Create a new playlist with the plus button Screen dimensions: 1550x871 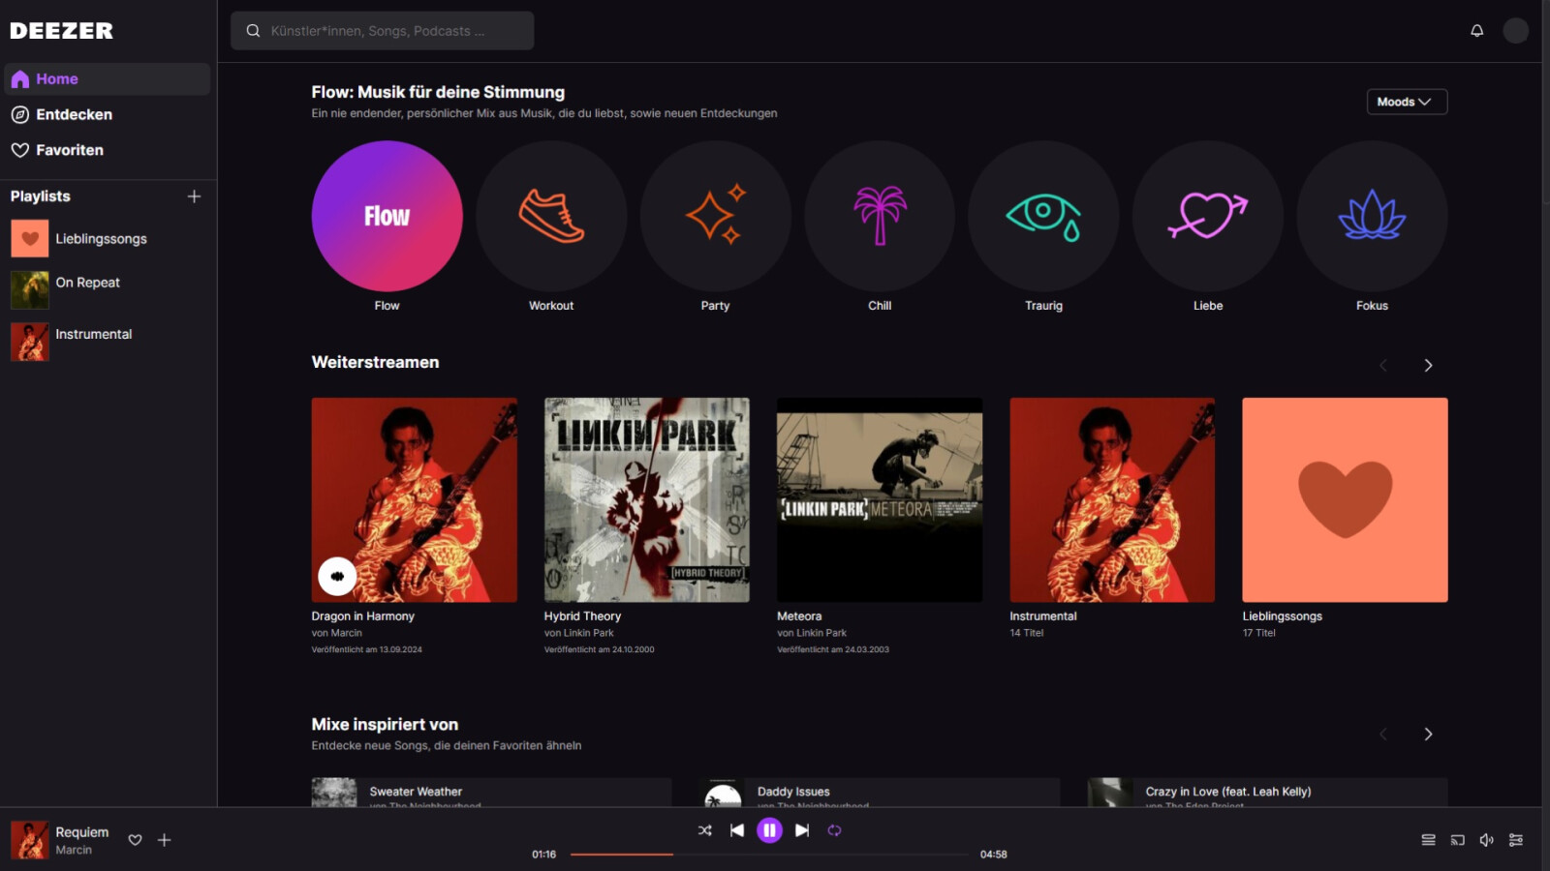pos(194,195)
